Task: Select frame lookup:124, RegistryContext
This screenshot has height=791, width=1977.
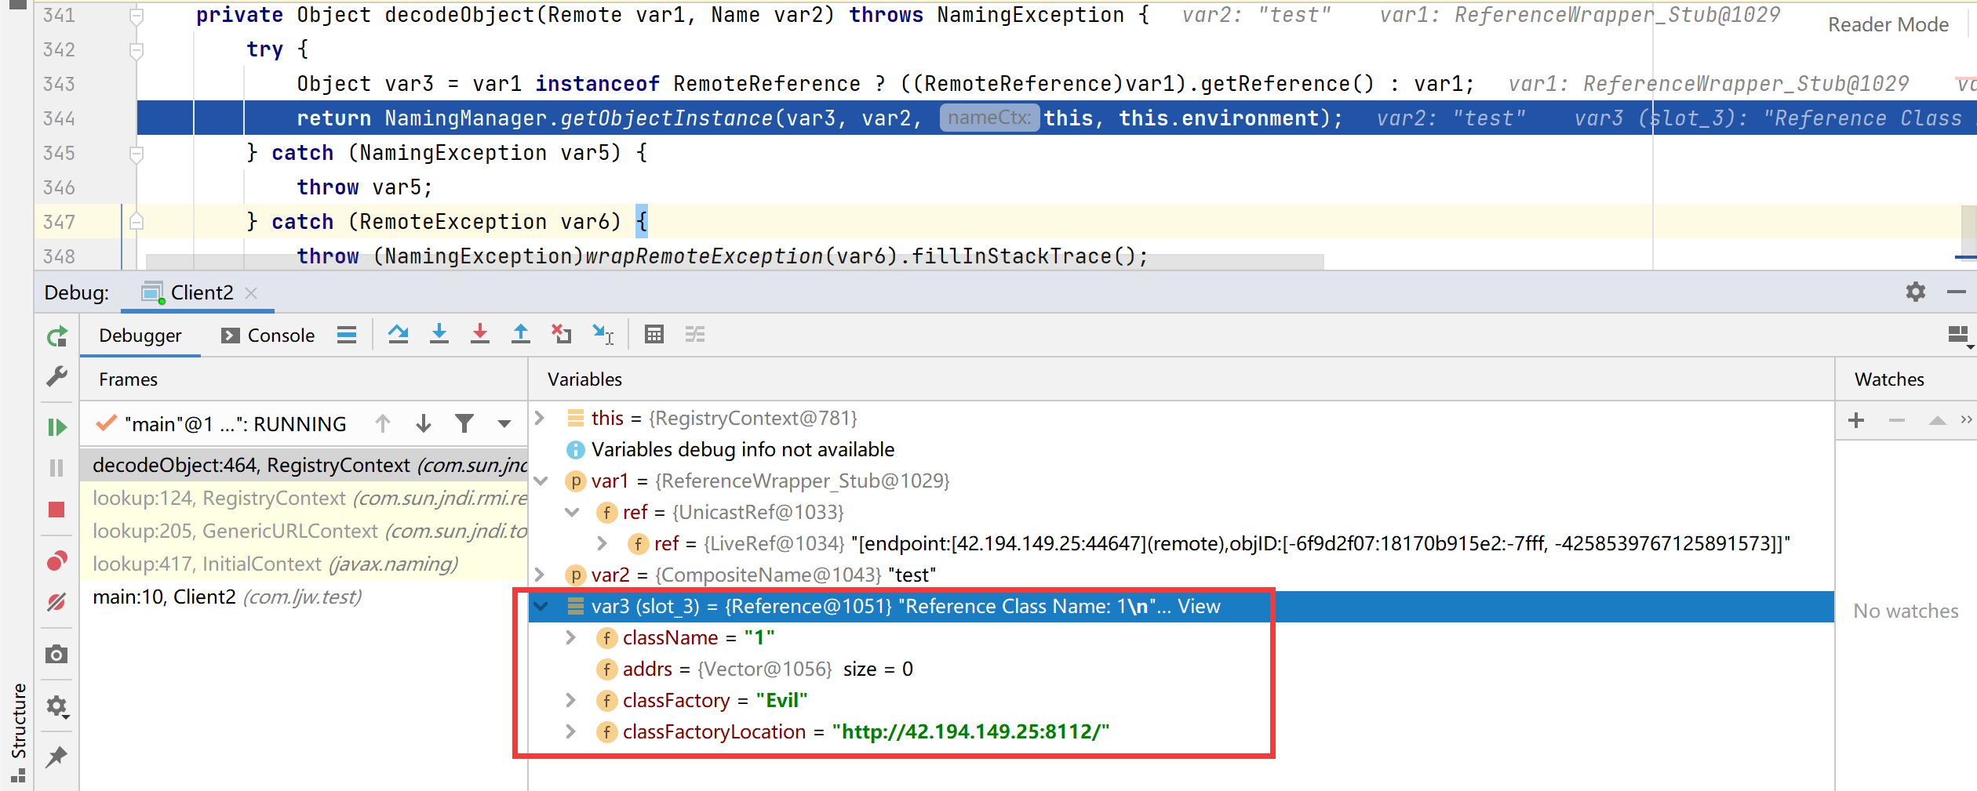Action: pyautogui.click(x=304, y=498)
